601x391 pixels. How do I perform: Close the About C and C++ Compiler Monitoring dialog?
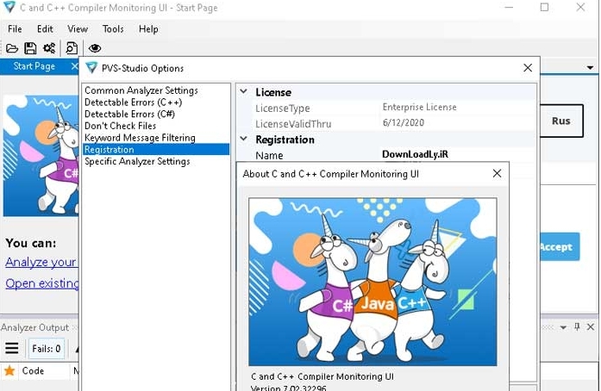(x=497, y=173)
